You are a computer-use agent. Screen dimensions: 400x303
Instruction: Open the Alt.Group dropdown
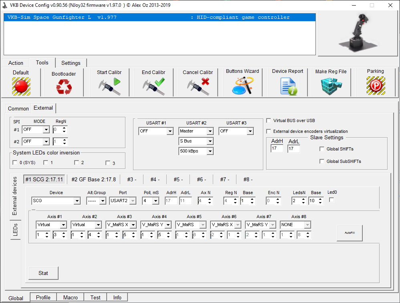click(103, 201)
